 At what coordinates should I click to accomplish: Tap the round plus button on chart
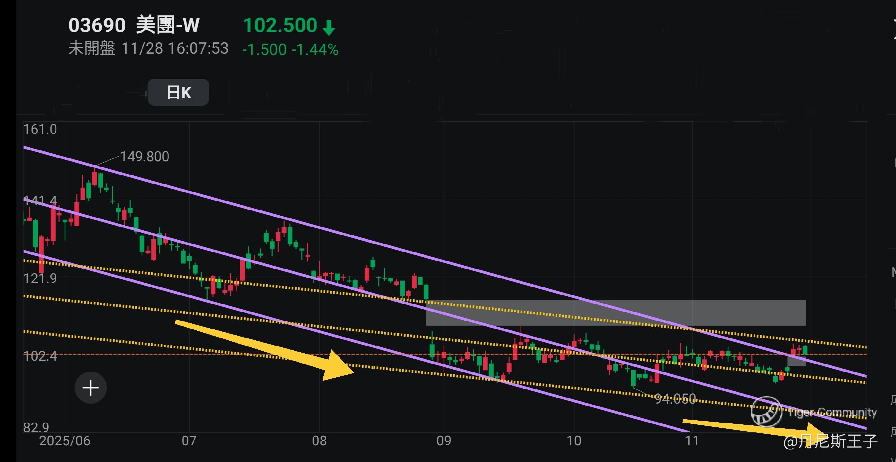pyautogui.click(x=90, y=388)
